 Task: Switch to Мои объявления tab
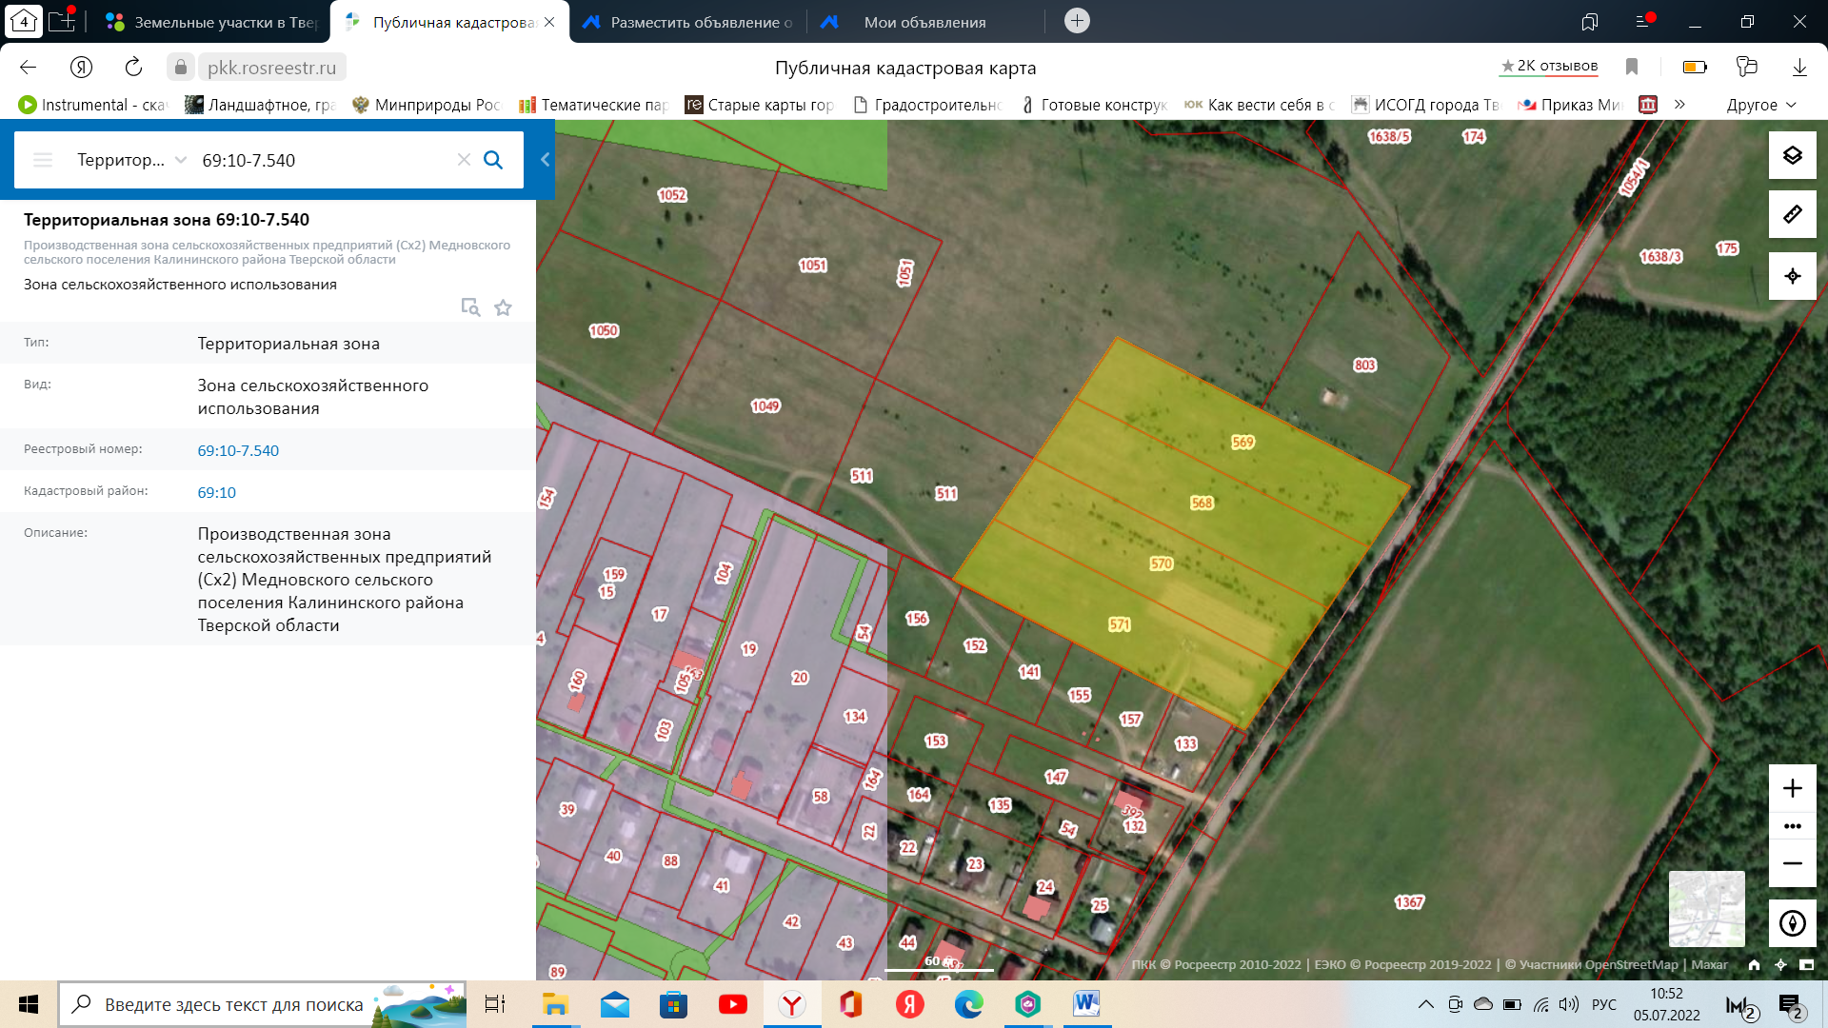pyautogui.click(x=924, y=22)
